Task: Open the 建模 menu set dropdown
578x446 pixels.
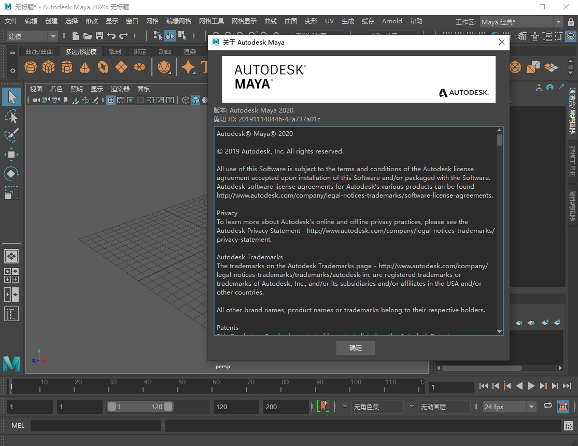Action: [x=32, y=36]
